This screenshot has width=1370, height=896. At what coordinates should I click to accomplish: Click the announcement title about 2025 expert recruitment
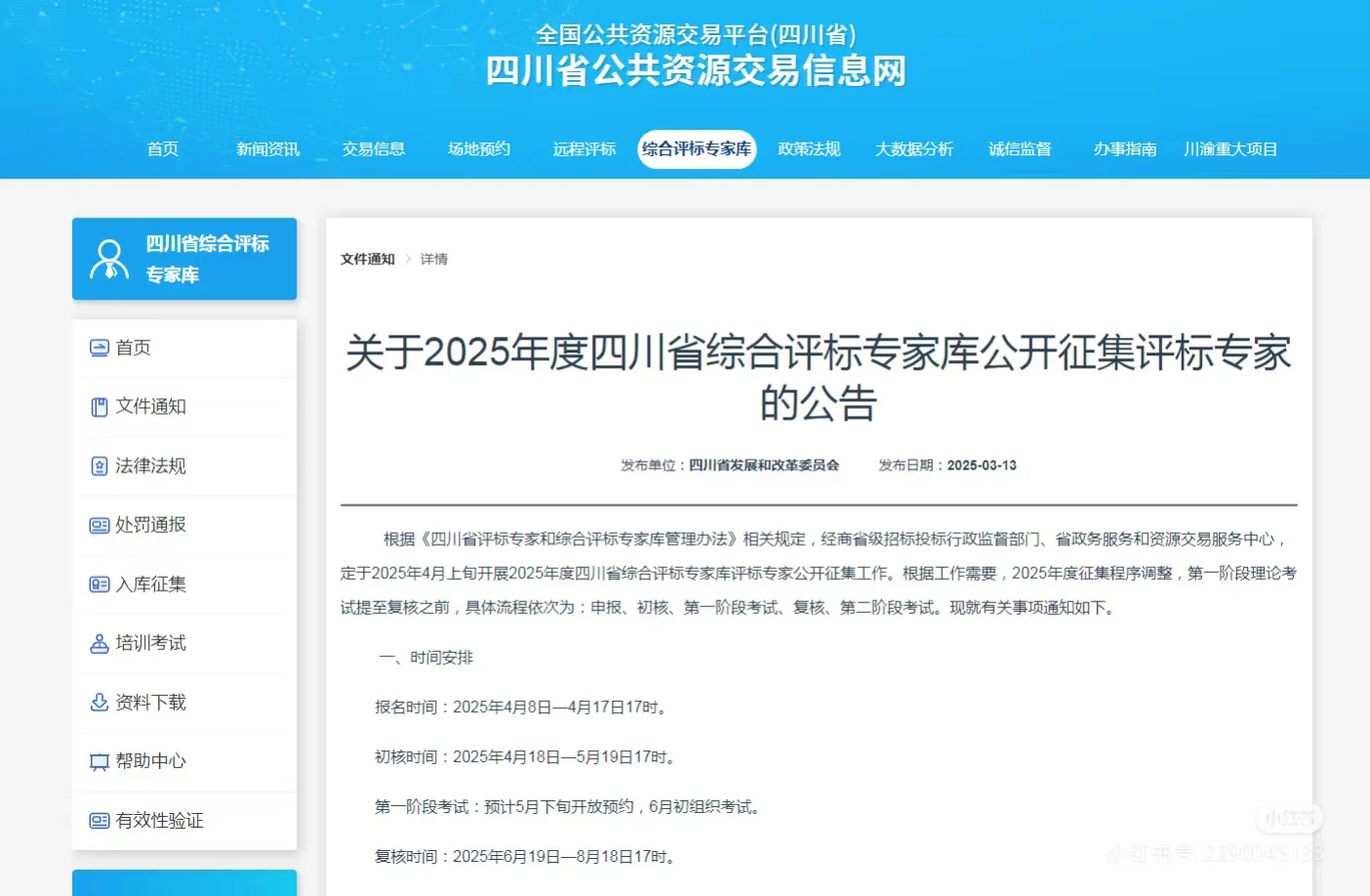(818, 377)
